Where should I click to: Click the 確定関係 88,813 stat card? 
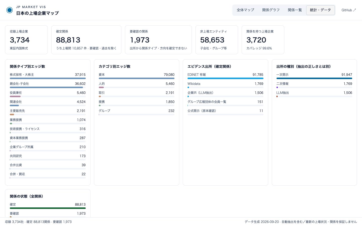[x=86, y=40]
